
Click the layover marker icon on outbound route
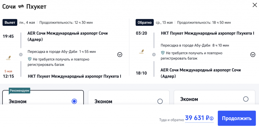click(21, 55)
